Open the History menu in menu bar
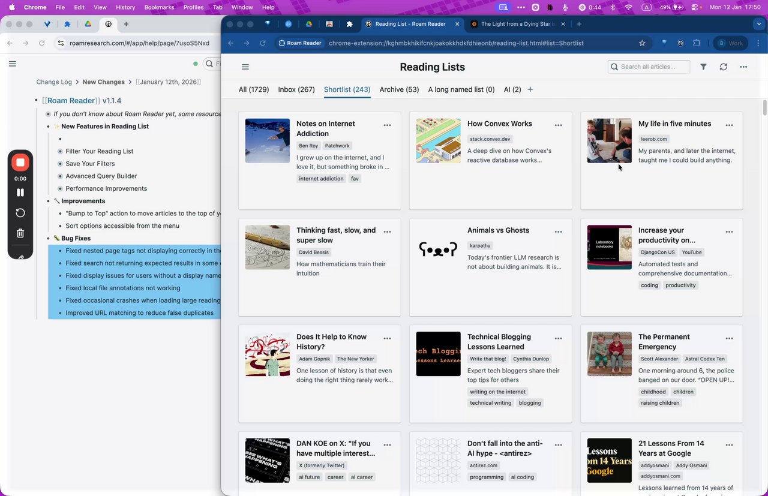 coord(125,7)
